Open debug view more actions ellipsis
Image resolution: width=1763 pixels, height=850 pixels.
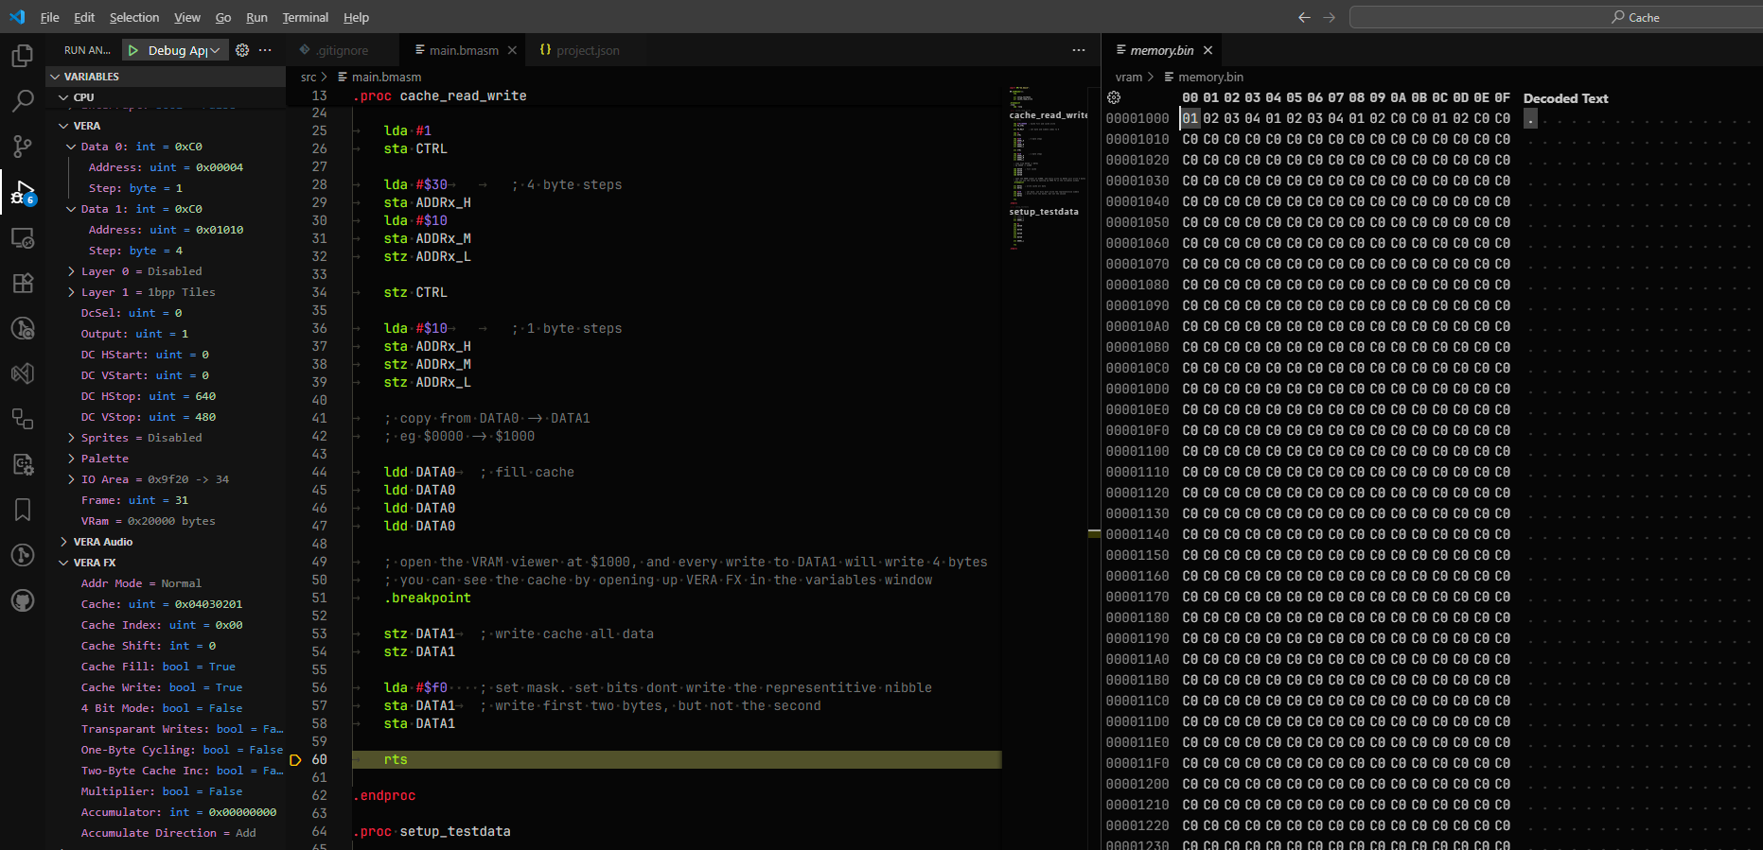click(265, 50)
